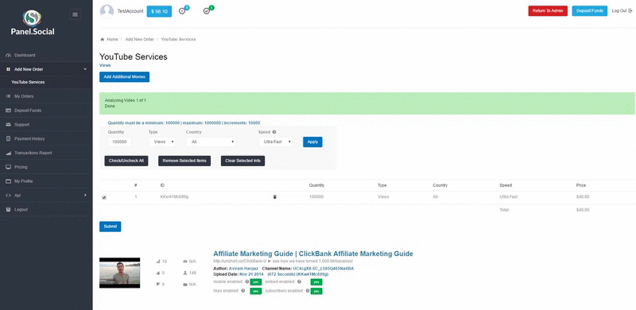Open the channel name UC4cgX8 link
Screen dimensions: 636x310
click(324, 269)
